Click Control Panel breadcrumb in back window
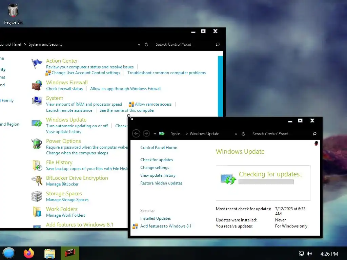347x260 pixels. click(11, 44)
